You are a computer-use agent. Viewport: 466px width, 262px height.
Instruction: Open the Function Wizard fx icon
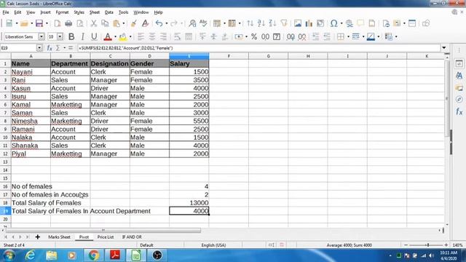tap(50, 48)
